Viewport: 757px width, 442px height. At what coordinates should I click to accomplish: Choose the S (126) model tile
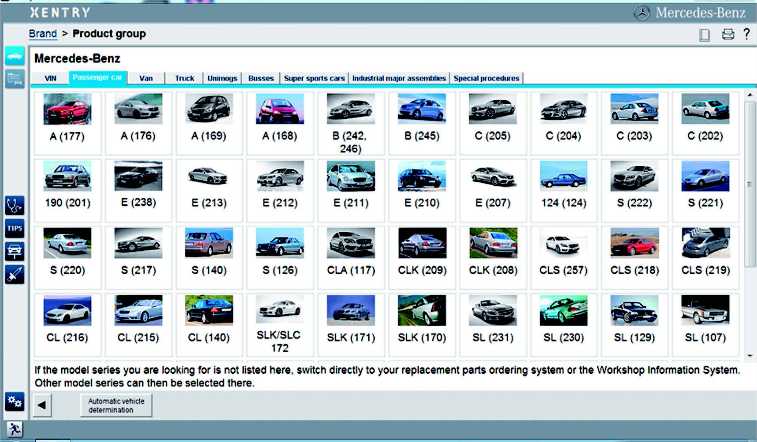pyautogui.click(x=280, y=258)
